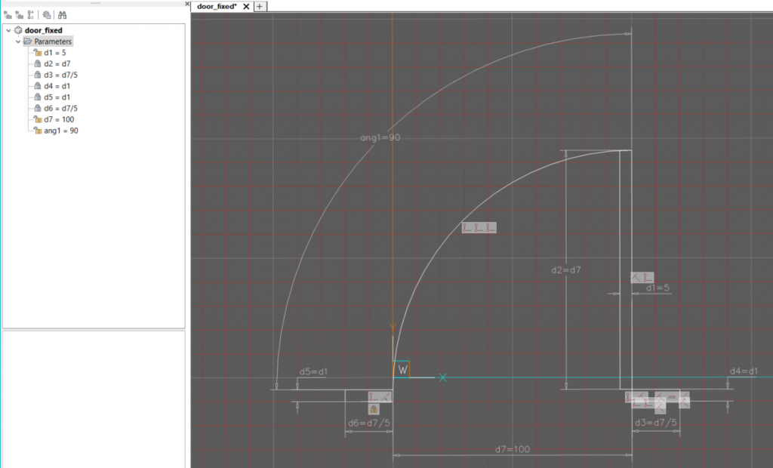
Task: Select the yellow padlock fixed-constraint icon in the drawing
Action: [374, 409]
